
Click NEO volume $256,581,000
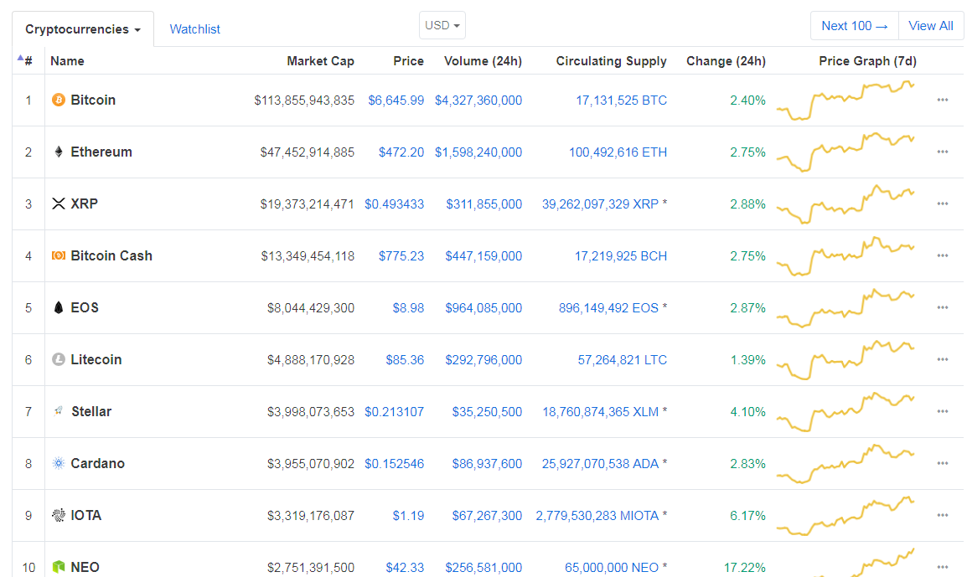[483, 567]
